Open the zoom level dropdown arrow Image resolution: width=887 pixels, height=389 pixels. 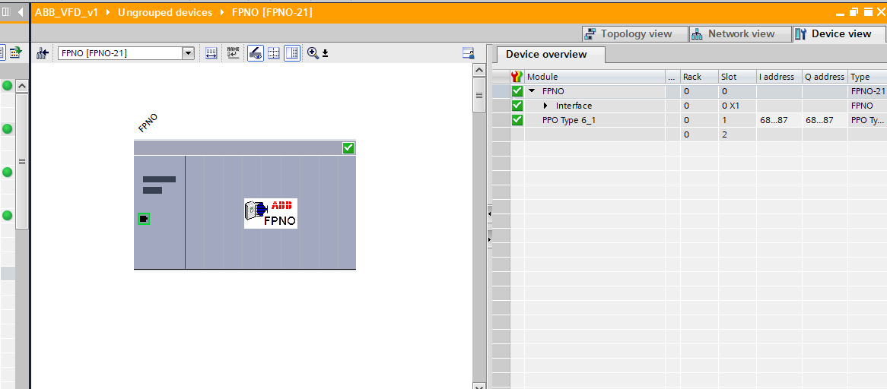326,54
